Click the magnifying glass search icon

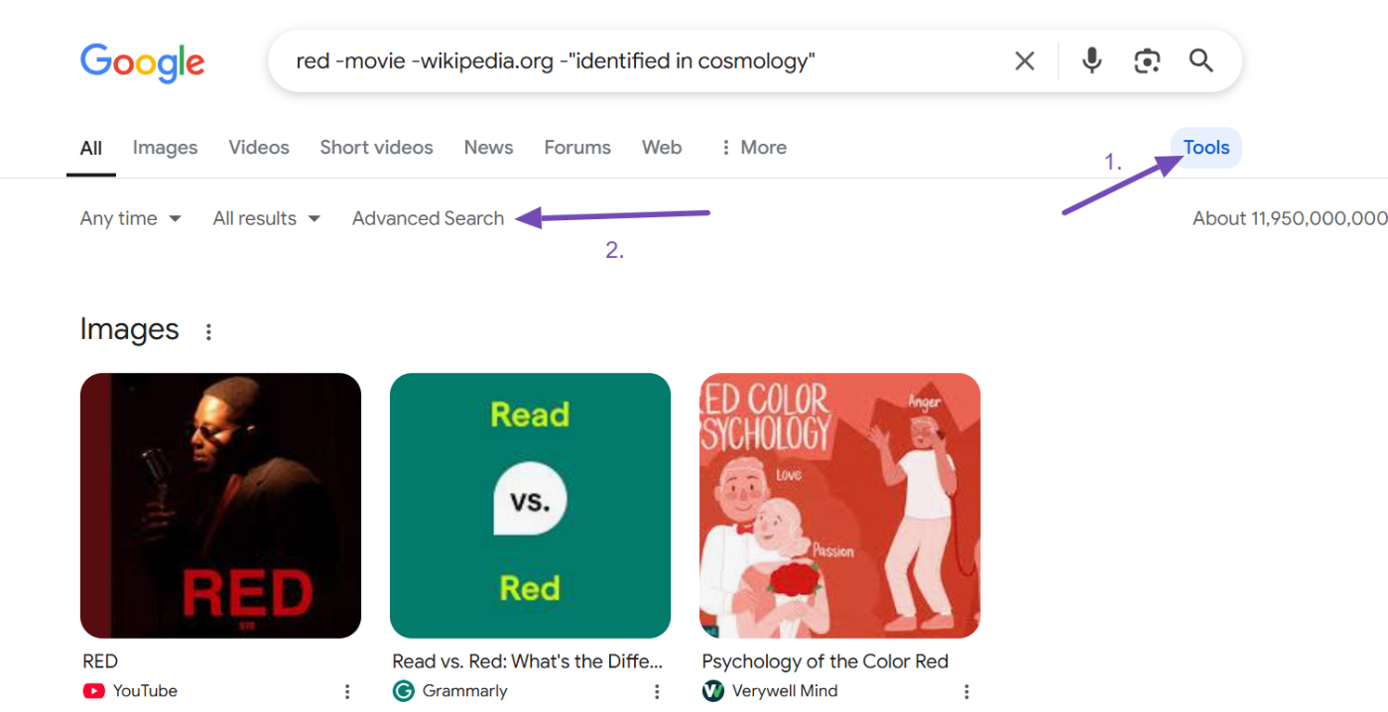pos(1201,61)
